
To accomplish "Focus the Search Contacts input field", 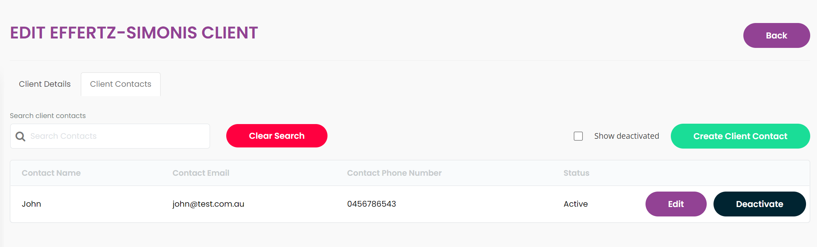I will click(110, 136).
